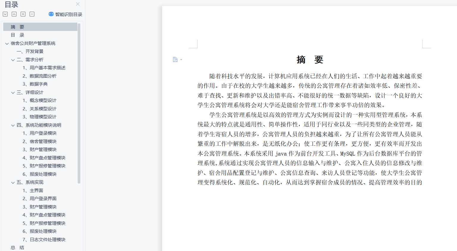Collapse the 四、系统功能模块说明 chevron
The width and height of the screenshot is (457, 251).
click(13, 125)
